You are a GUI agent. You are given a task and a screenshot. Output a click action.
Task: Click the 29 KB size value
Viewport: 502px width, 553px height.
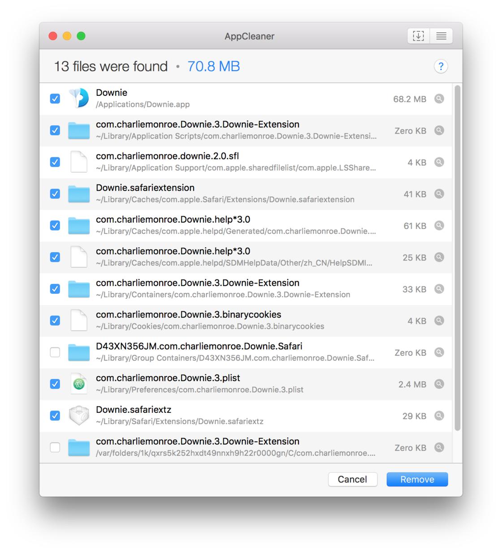(414, 416)
